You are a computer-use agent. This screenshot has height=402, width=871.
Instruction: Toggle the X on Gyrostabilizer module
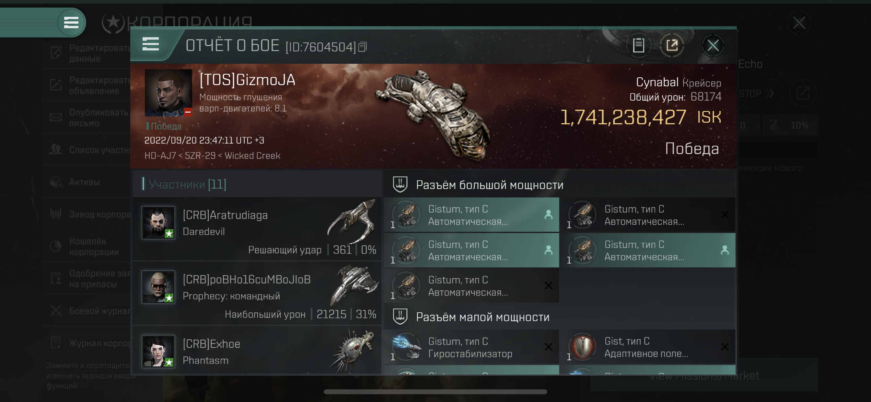pos(548,347)
